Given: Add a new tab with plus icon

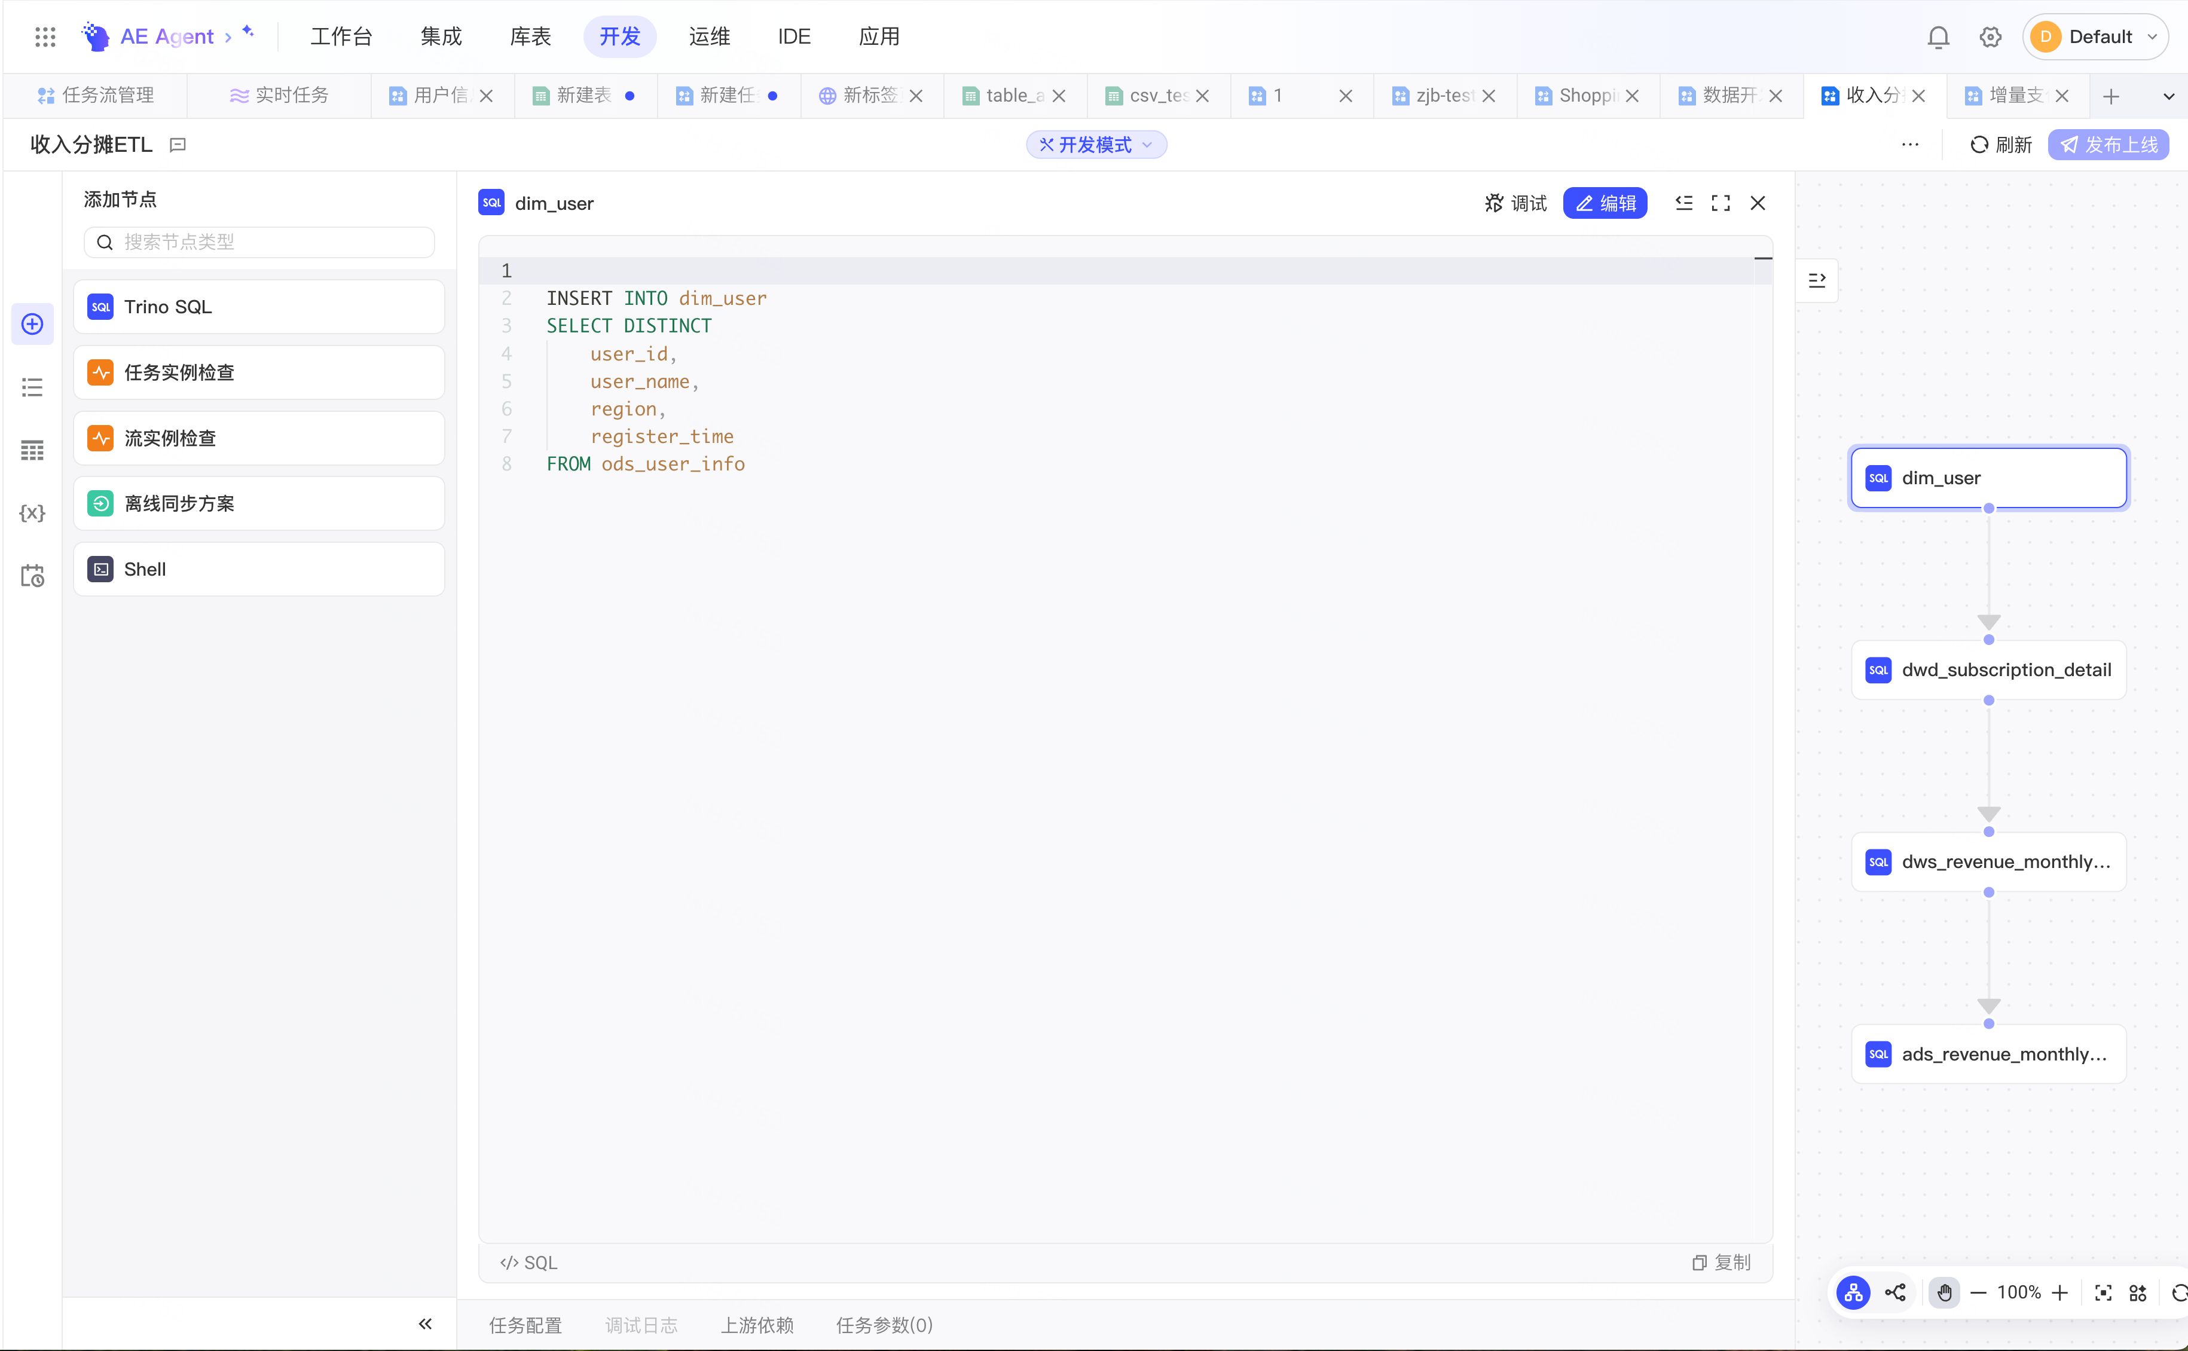Looking at the screenshot, I should point(2111,96).
